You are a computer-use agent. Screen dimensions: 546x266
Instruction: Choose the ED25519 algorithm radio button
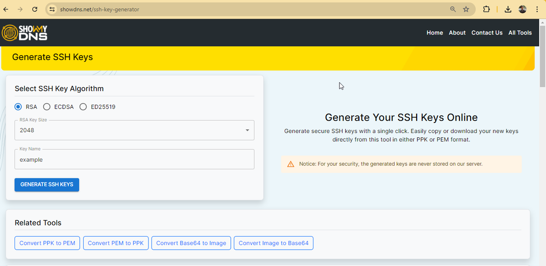pos(83,107)
